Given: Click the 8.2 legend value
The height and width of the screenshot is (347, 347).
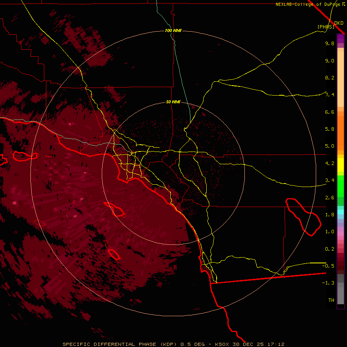Looking at the screenshot, I should (x=330, y=77).
